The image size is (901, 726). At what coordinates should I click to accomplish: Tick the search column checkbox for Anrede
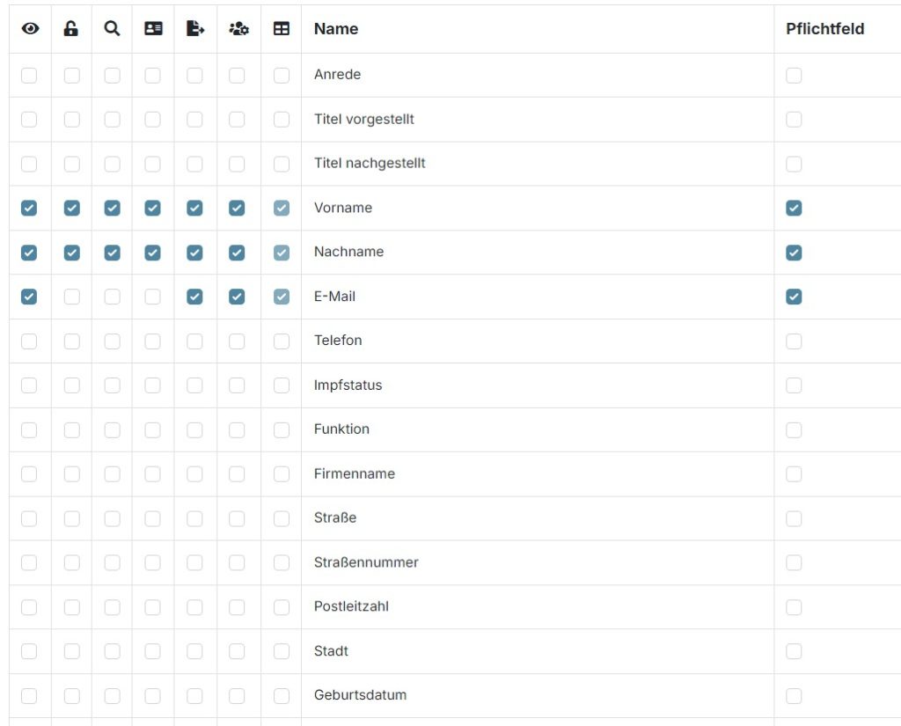(112, 76)
